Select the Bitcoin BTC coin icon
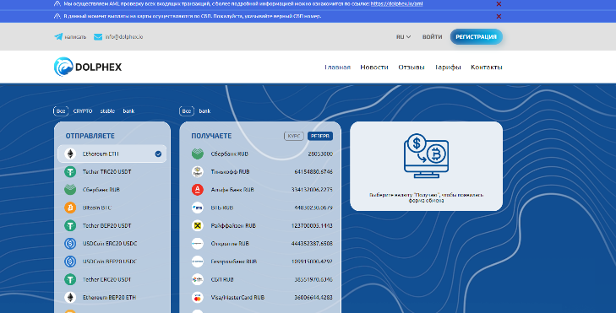 pyautogui.click(x=70, y=208)
